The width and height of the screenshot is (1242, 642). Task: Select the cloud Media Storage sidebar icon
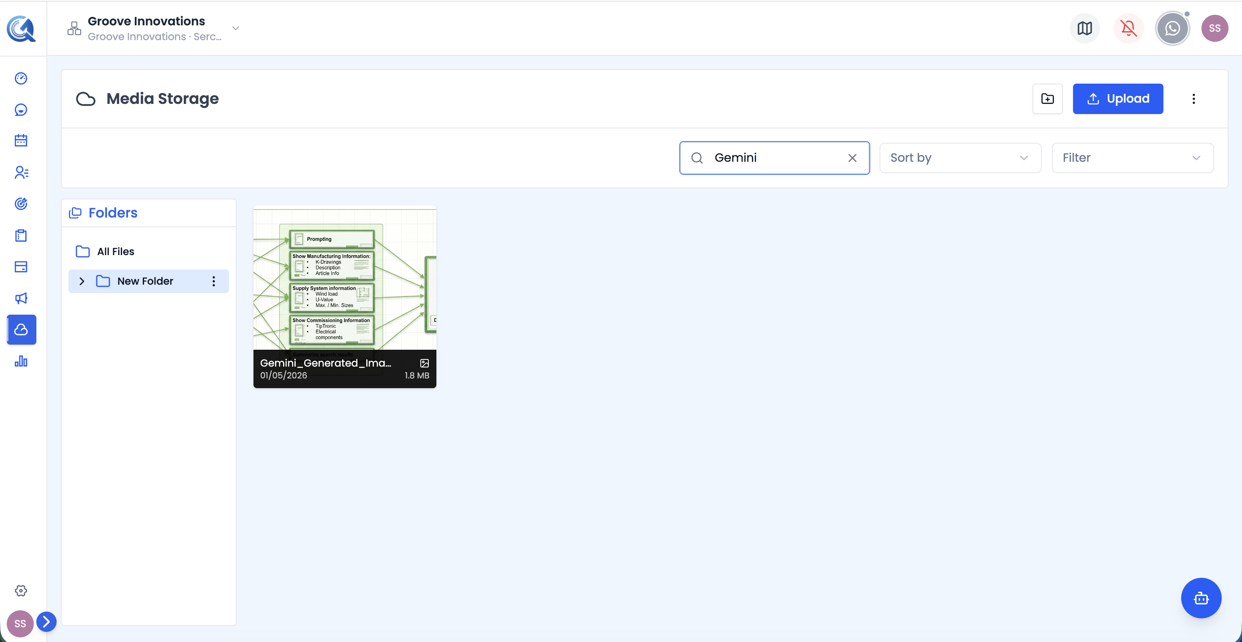pyautogui.click(x=21, y=330)
